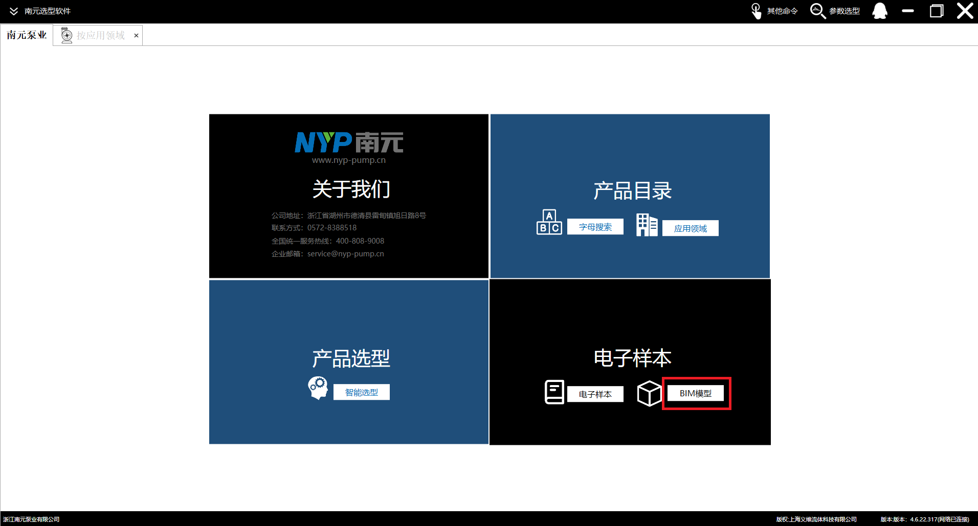This screenshot has height=526, width=978.
Task: Click the NYP南元 logo
Action: point(349,142)
